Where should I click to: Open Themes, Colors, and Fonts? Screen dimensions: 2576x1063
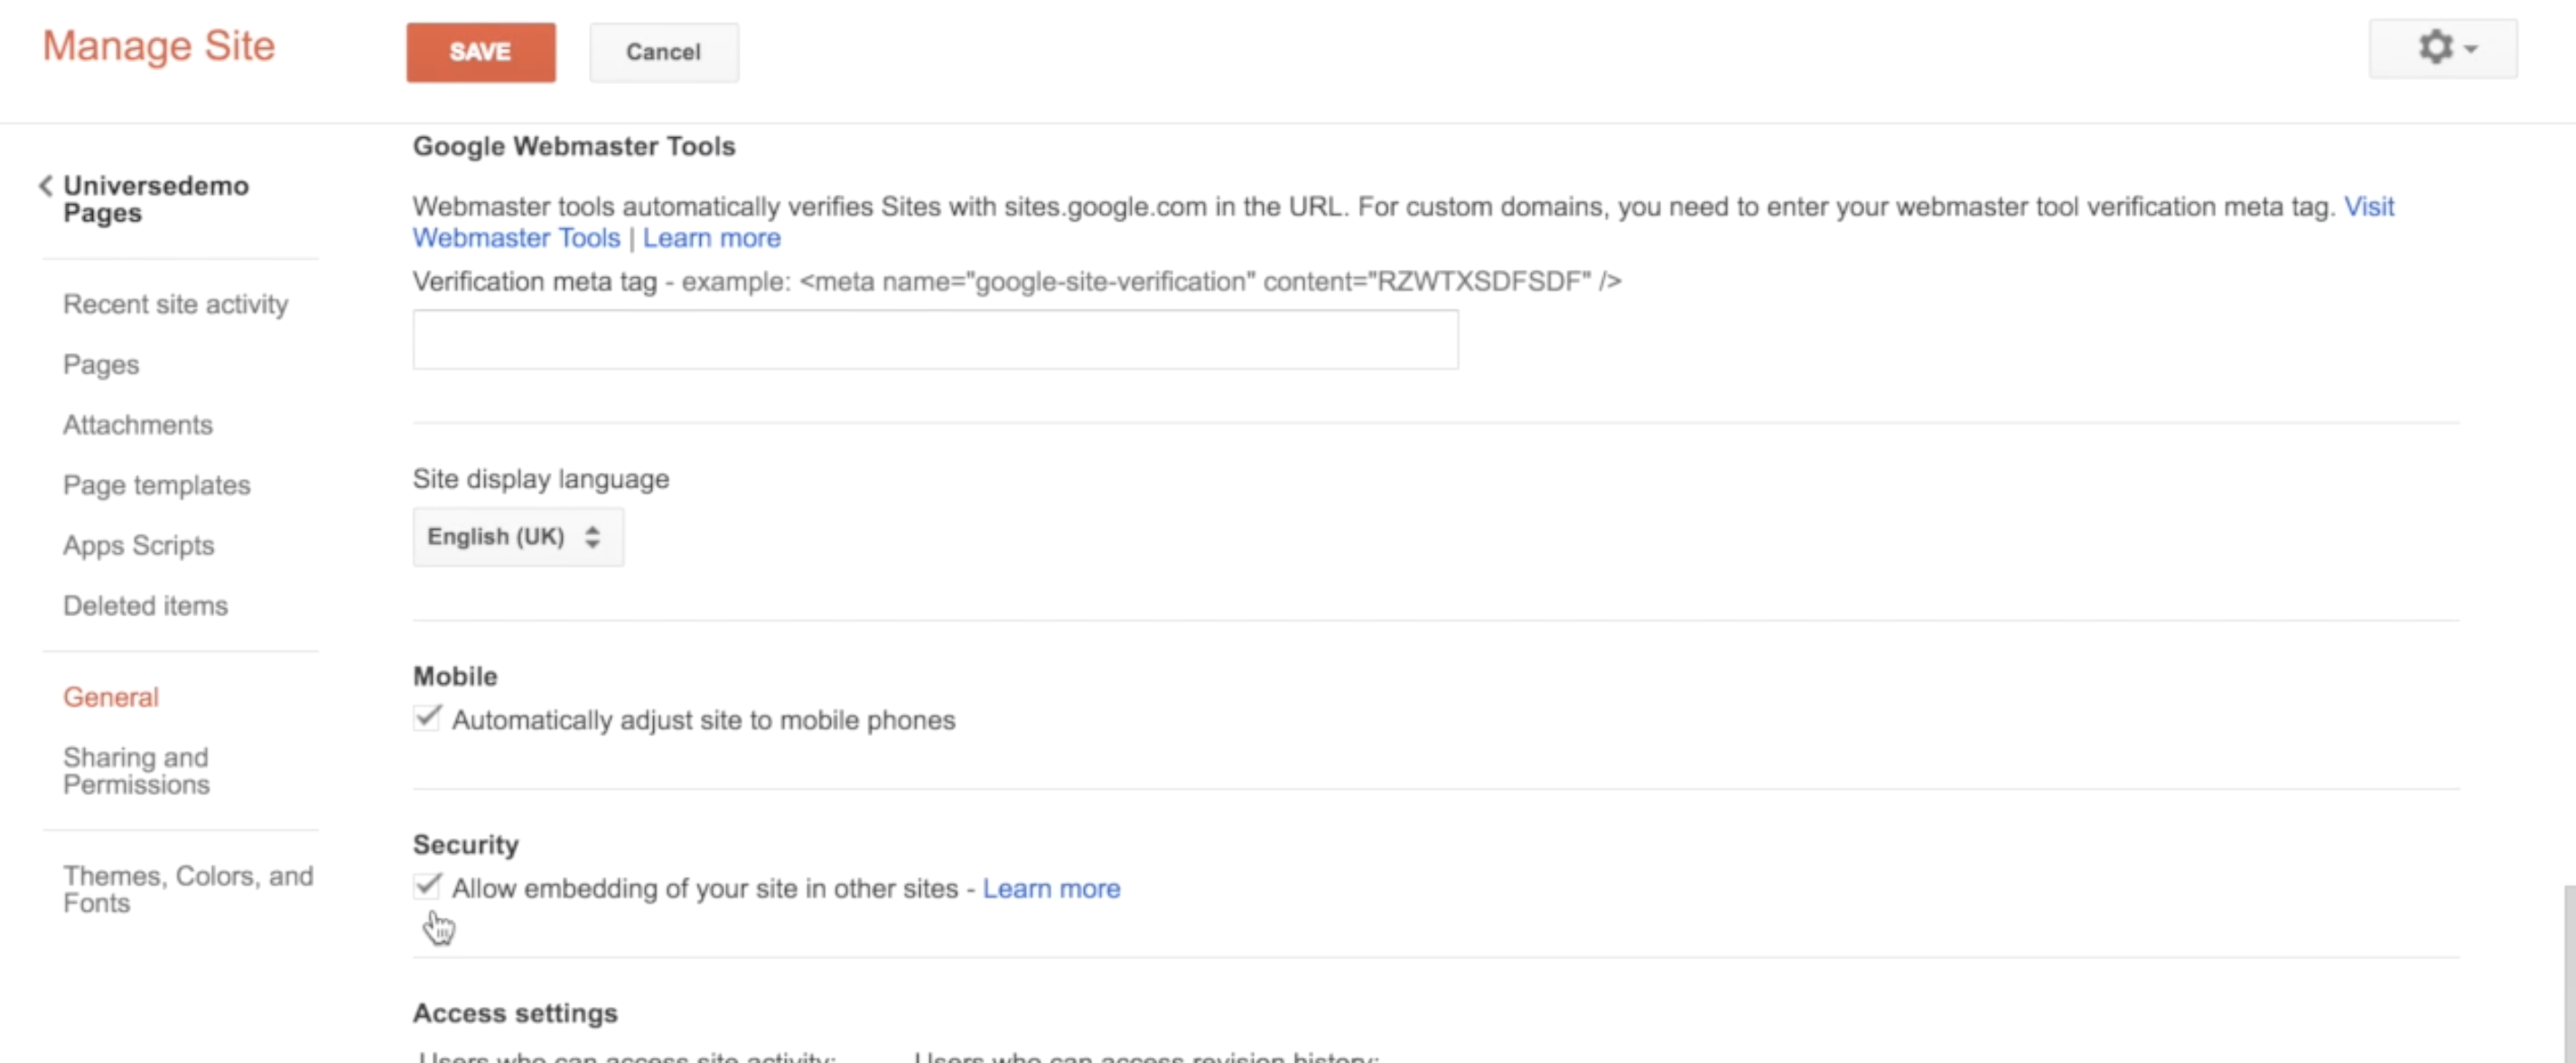[187, 889]
